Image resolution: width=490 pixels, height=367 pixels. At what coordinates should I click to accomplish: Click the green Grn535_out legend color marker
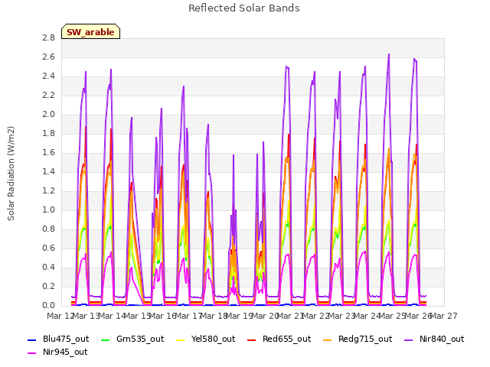coord(106,339)
